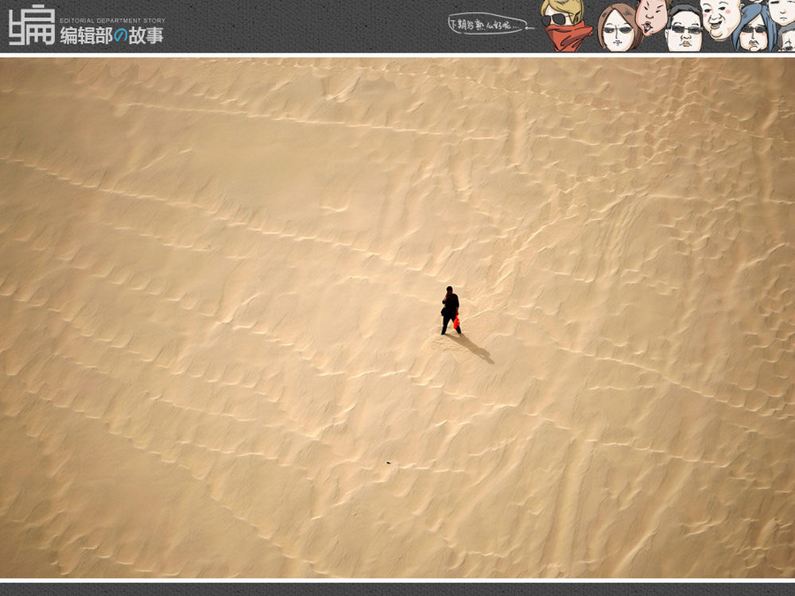This screenshot has width=795, height=596.
Task: Select the brown-haired woman cartoon face
Action: pos(619,28)
